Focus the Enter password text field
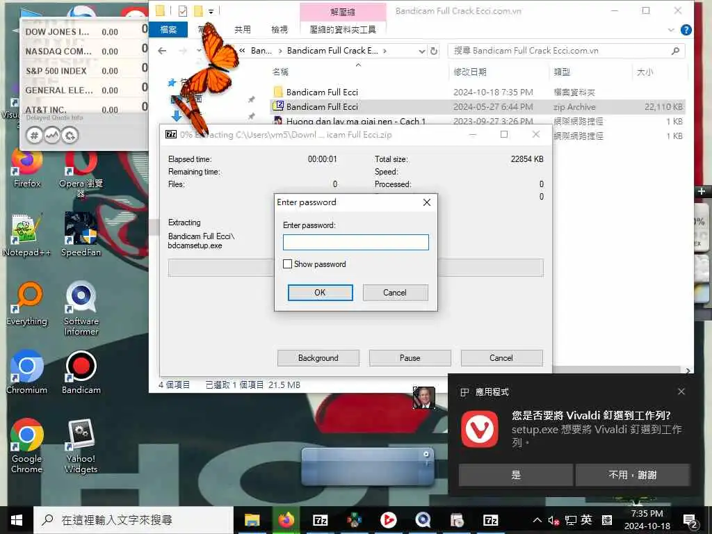 pos(355,242)
